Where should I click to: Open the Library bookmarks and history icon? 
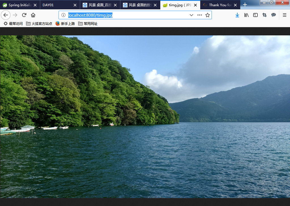coord(246,15)
